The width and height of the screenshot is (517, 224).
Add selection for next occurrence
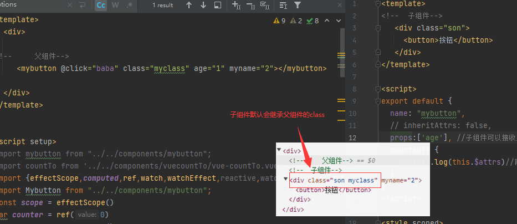(237, 6)
